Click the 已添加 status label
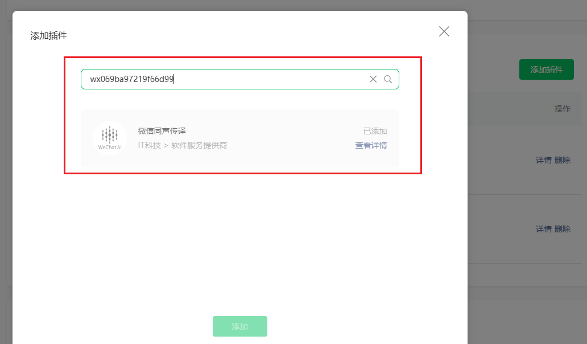Image resolution: width=587 pixels, height=344 pixels. tap(375, 131)
